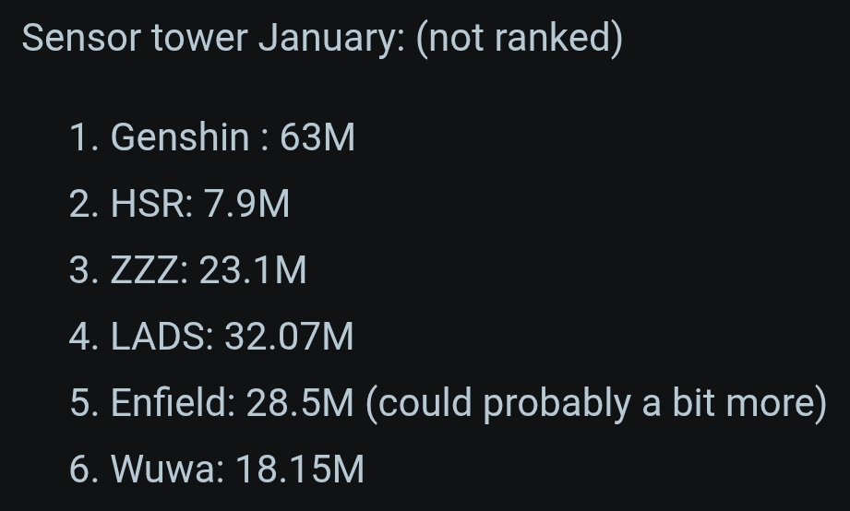Screen dimensions: 850x511
Task: Click the "(could probably a bit more)" remark
Action: (x=596, y=403)
